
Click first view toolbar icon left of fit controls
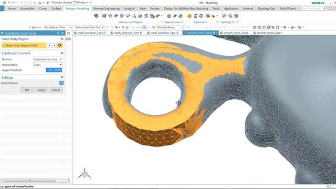click(x=255, y=27)
